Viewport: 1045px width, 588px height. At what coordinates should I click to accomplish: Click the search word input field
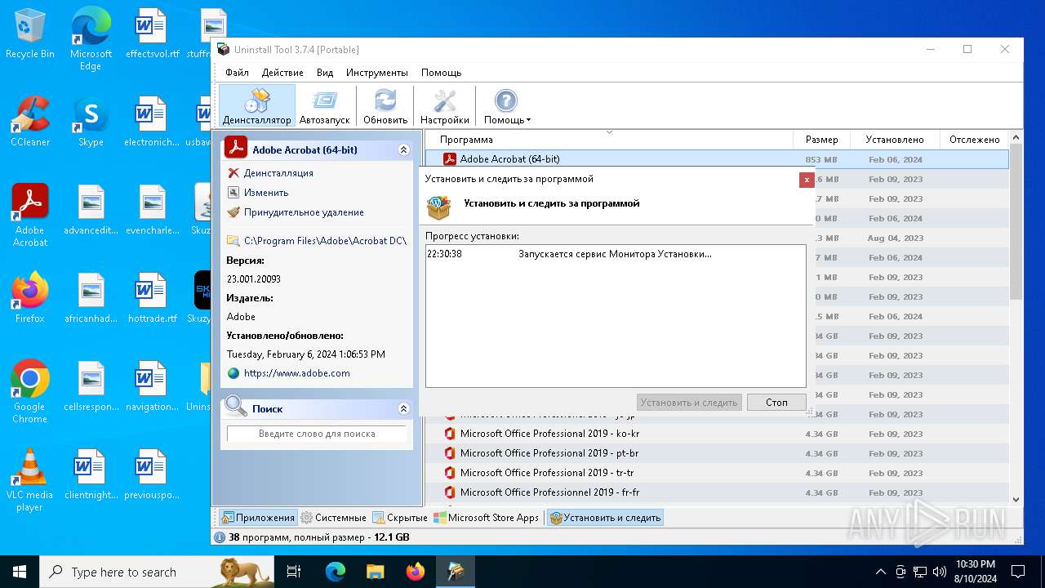[x=317, y=434]
